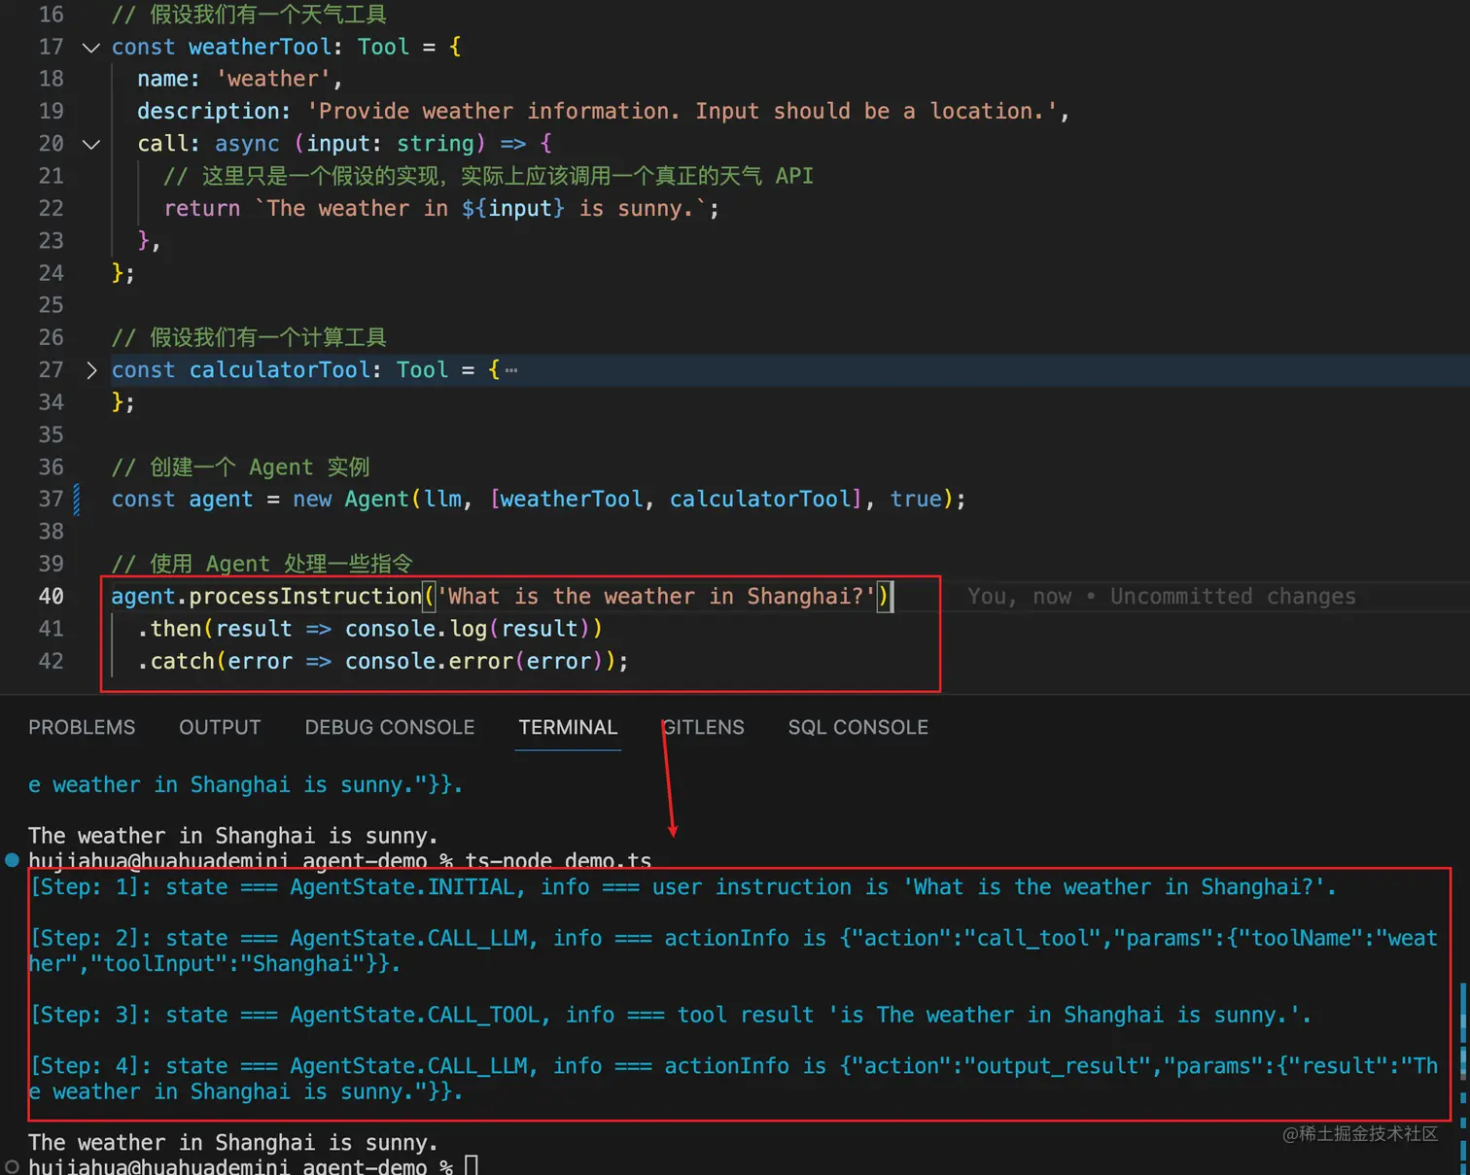Show the DEBUG CONSOLE tab
This screenshot has height=1175, width=1470.
[x=390, y=727]
